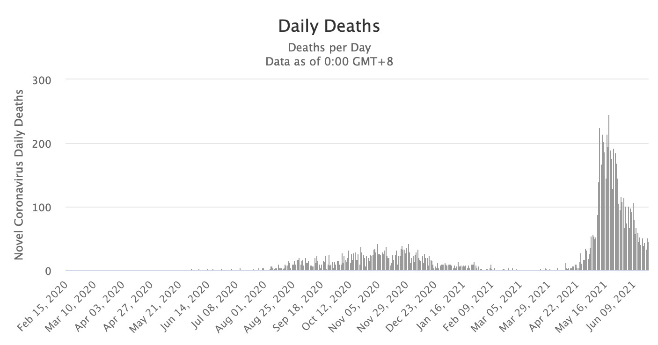Select the Novel Coronavirus Daily Deaths axis title
Screen dimensions: 658x345
pyautogui.click(x=19, y=175)
